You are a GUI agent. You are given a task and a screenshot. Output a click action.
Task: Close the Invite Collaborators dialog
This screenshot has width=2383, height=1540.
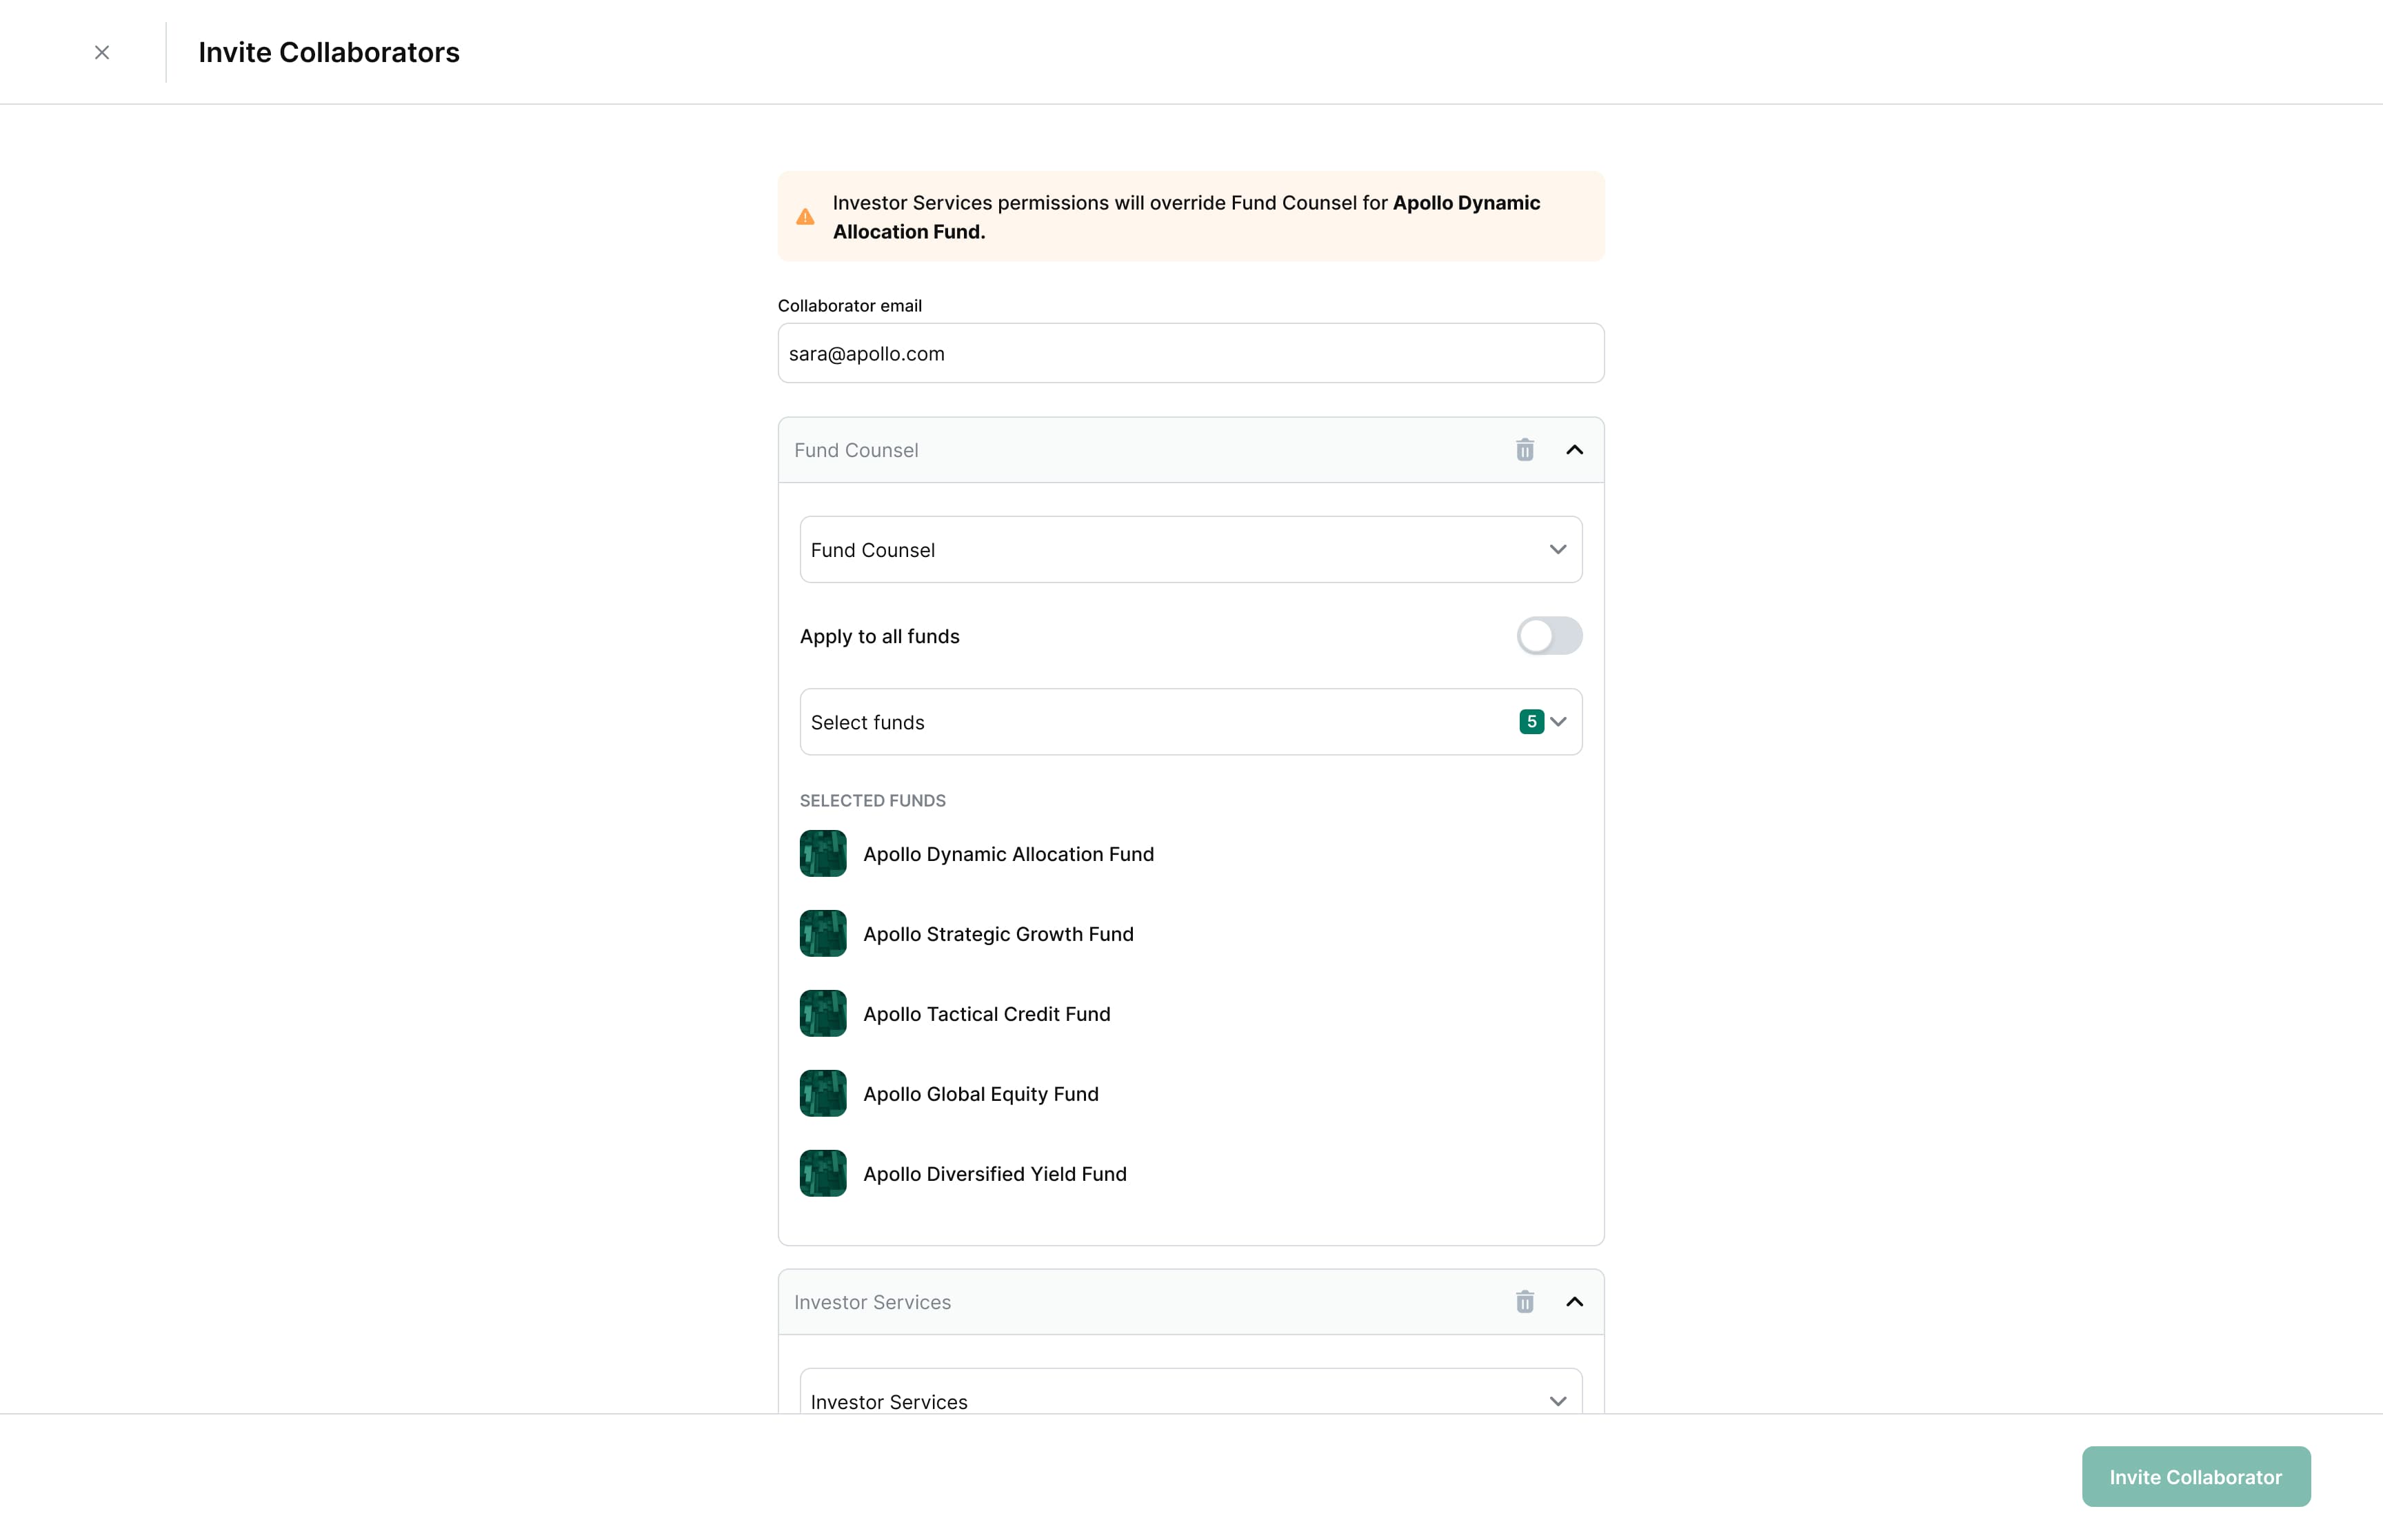[x=102, y=52]
